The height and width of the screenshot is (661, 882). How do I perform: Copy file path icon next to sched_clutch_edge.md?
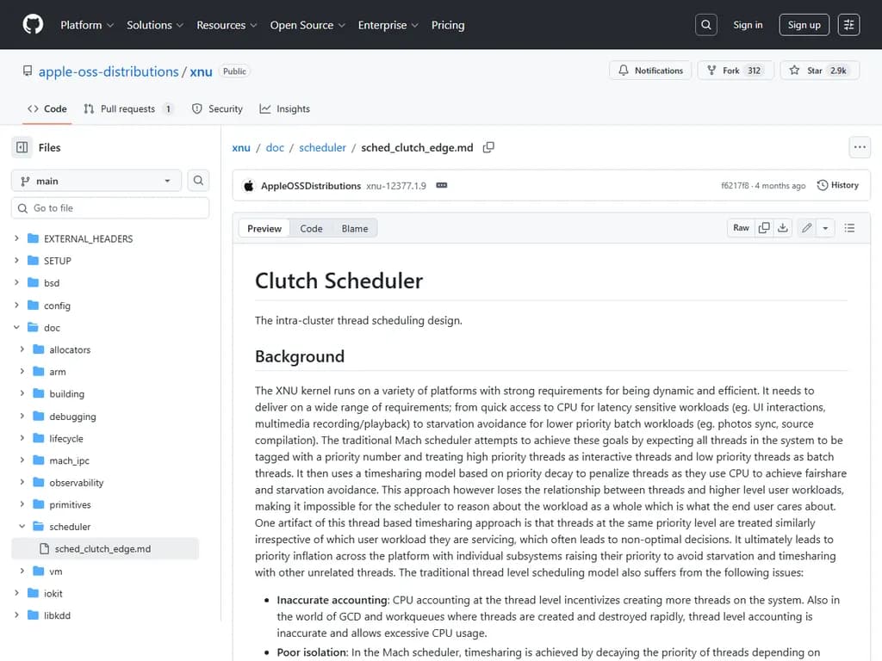[x=488, y=147]
